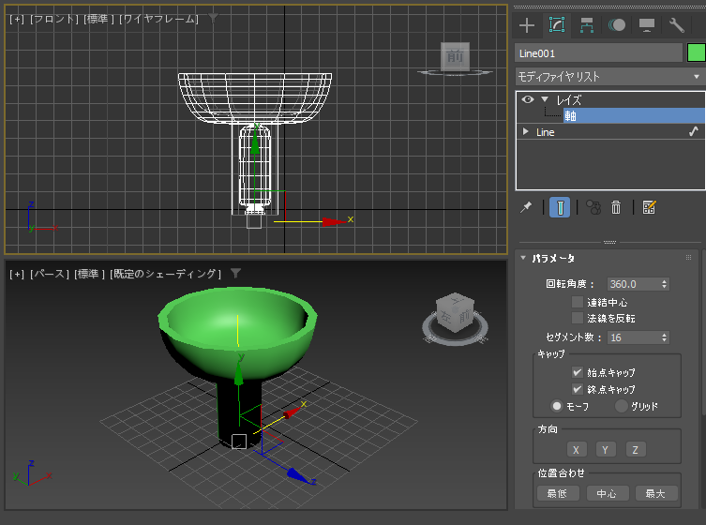Click the perspective viewport ViewCube
Viewport: 706px width, 525px height.
tap(456, 312)
